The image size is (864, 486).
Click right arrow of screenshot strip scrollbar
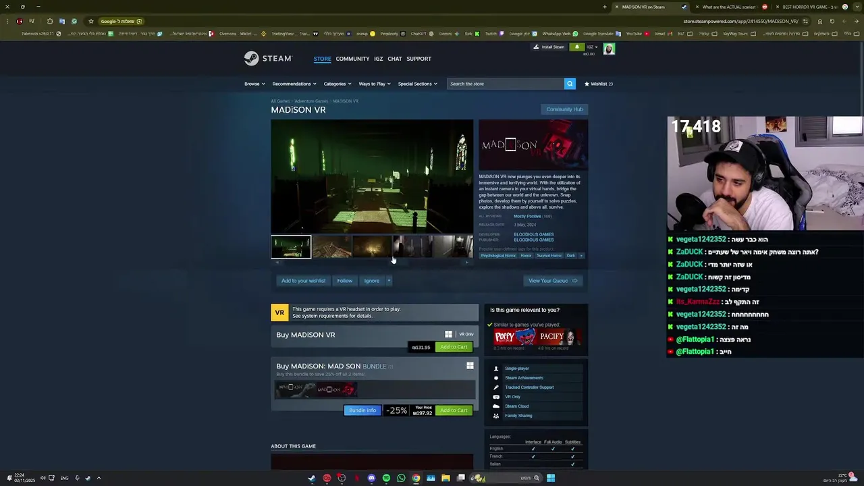pos(467,263)
